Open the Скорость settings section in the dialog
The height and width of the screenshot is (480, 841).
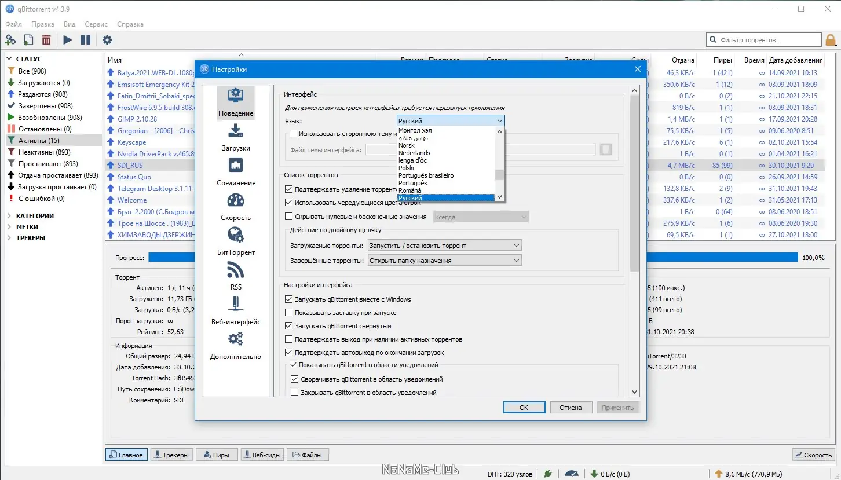[x=236, y=207]
